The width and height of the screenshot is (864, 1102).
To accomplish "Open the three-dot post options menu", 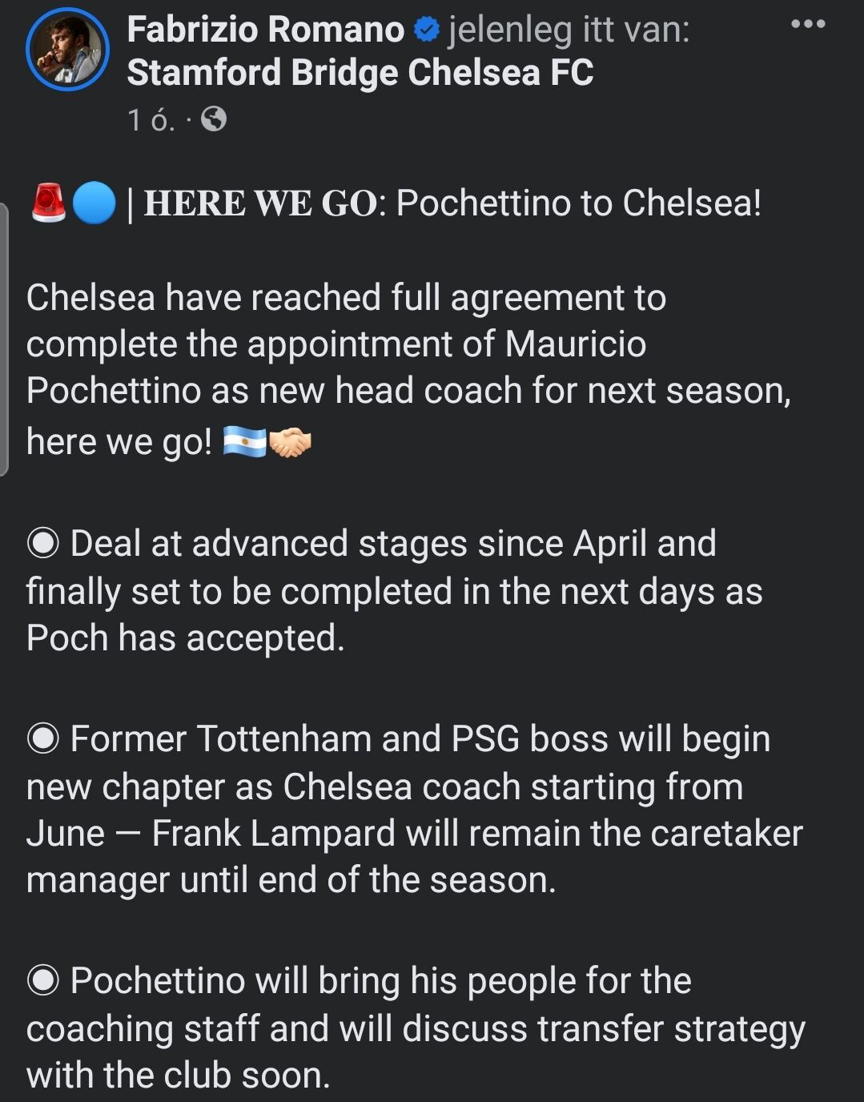I will pos(808,24).
